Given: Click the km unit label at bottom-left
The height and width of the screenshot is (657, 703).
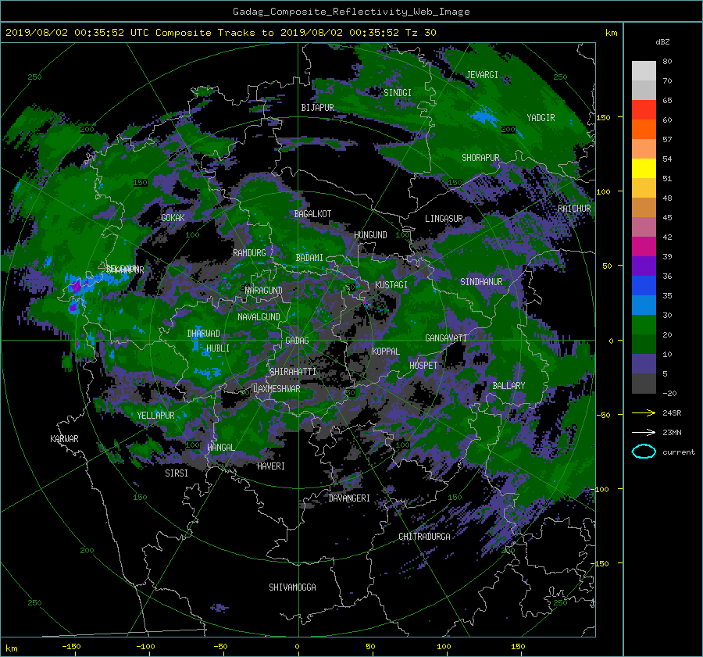Looking at the screenshot, I should tap(12, 648).
